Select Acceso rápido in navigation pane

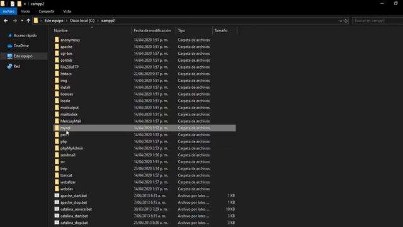click(25, 35)
